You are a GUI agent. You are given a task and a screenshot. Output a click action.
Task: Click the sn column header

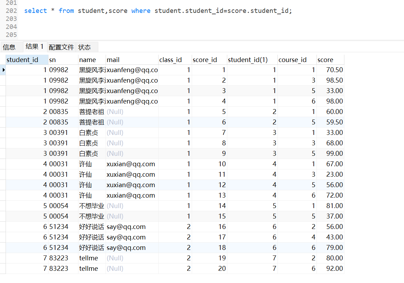coord(63,60)
